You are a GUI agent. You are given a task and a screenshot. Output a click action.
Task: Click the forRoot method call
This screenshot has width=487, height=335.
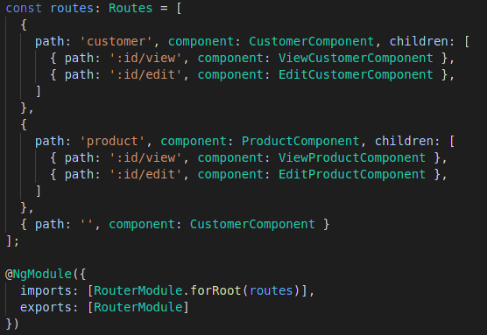click(215, 290)
